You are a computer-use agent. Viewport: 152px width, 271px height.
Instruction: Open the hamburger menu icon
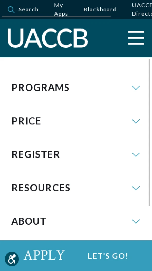point(136,38)
